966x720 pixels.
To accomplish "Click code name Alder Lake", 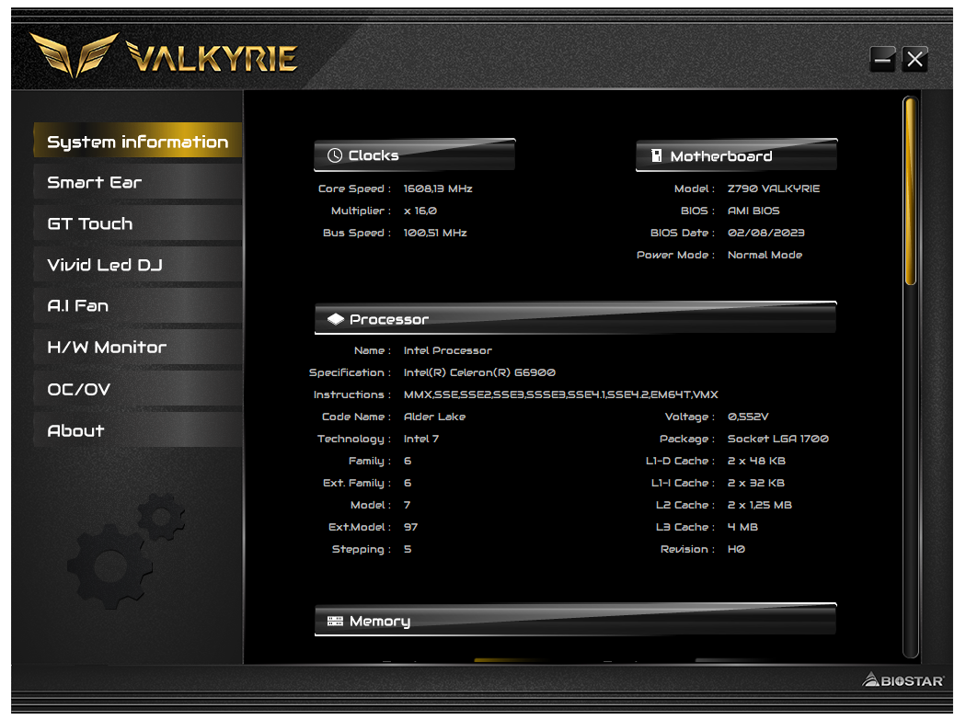I will (x=434, y=417).
